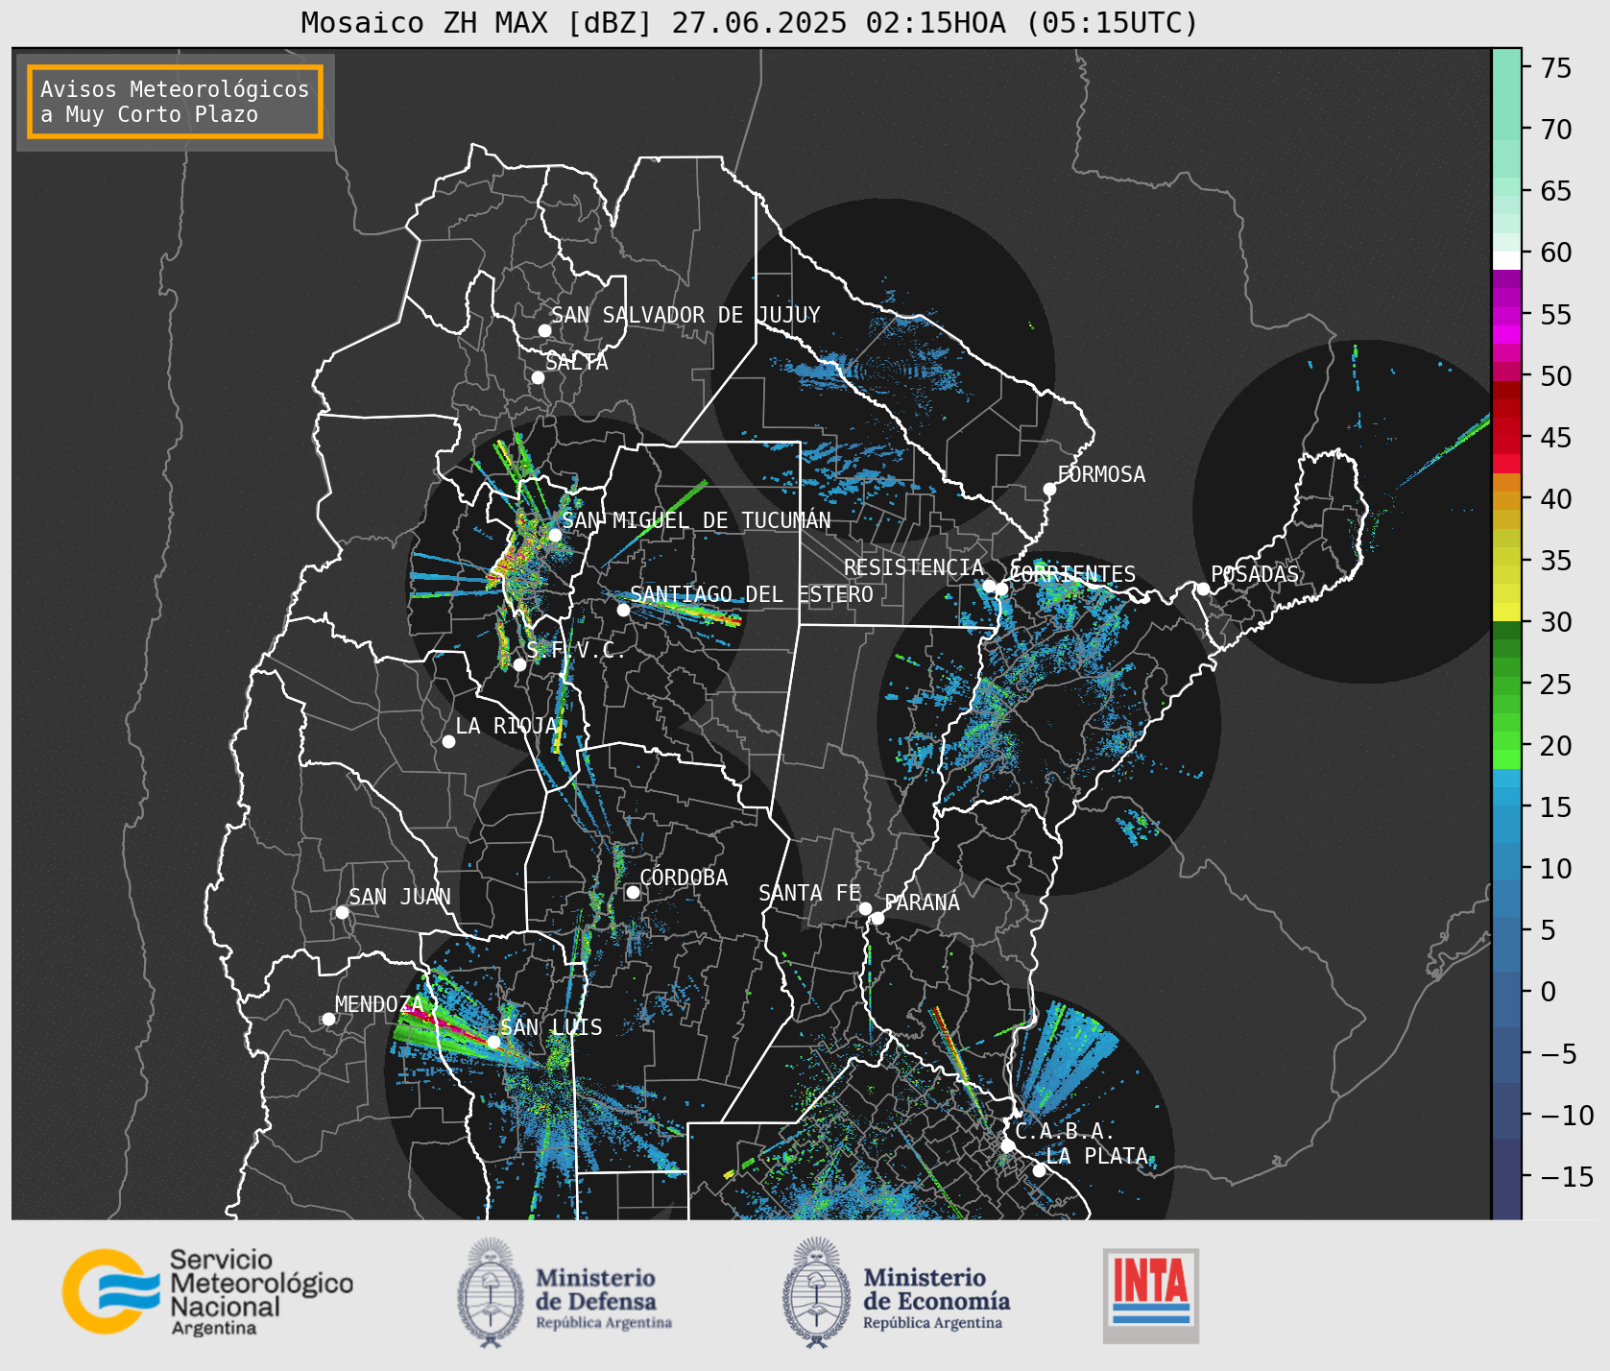The height and width of the screenshot is (1371, 1610).
Task: Click the INTA logo
Action: [1151, 1295]
